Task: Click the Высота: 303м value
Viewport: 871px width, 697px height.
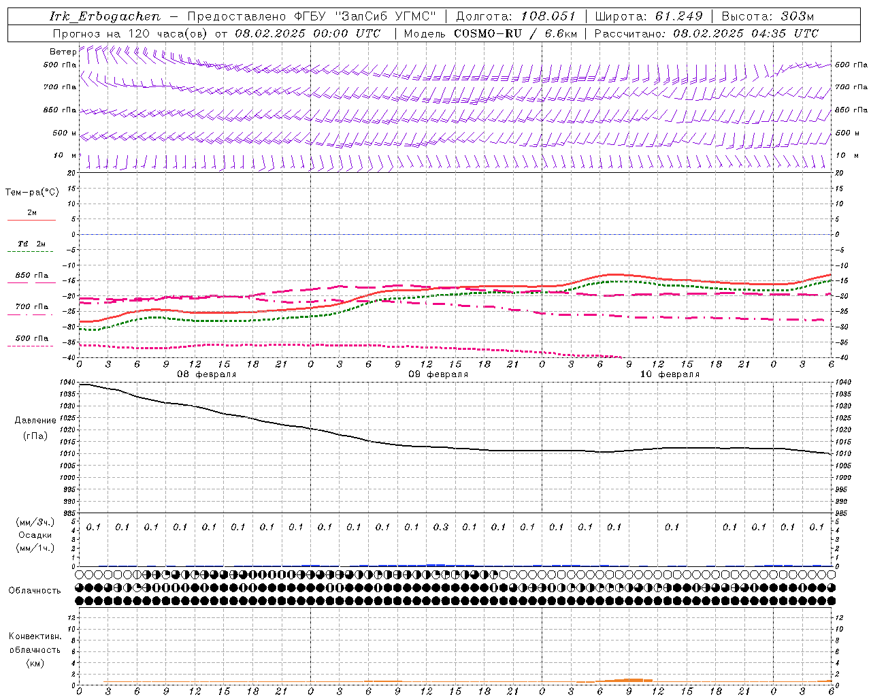Action: pyautogui.click(x=768, y=16)
